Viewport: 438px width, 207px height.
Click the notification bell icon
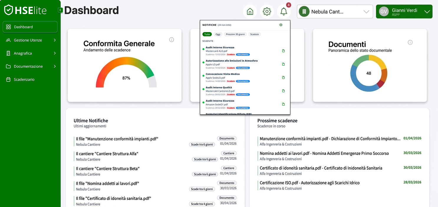click(x=284, y=12)
